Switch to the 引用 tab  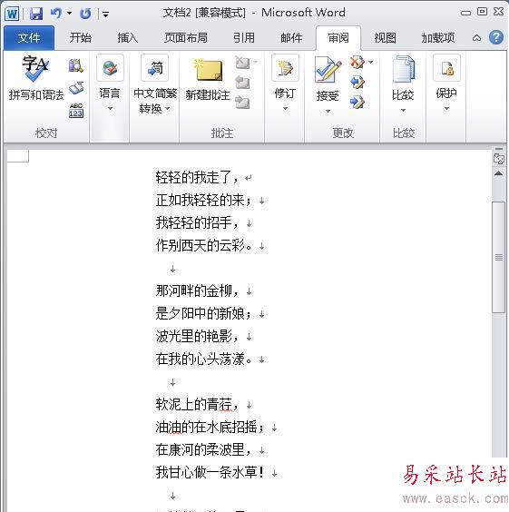pos(243,38)
